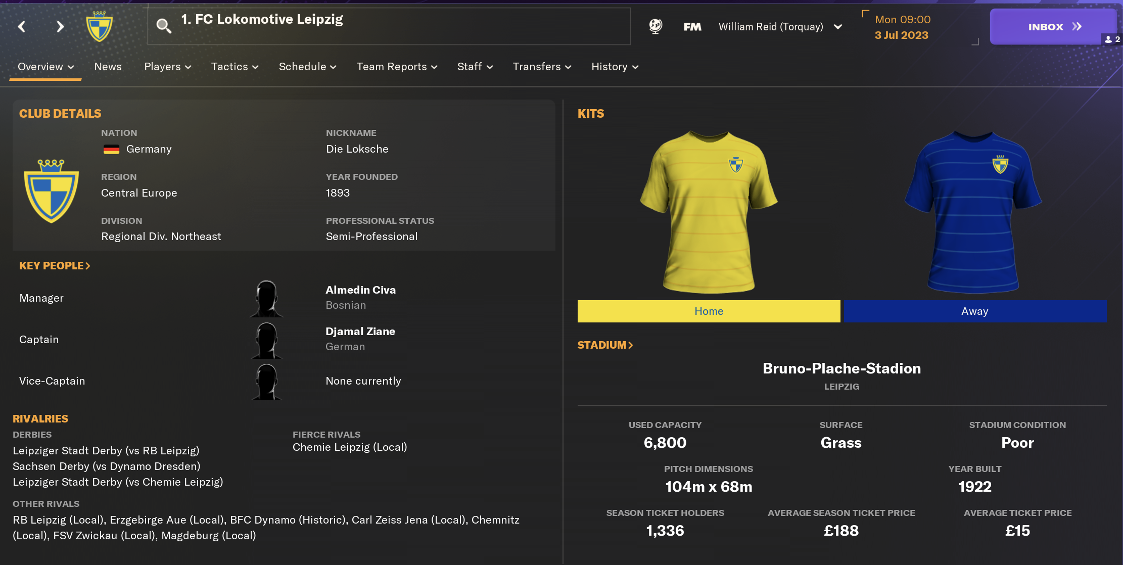Go forward with the right arrow
Screen dimensions: 1123x565
[x=60, y=27]
